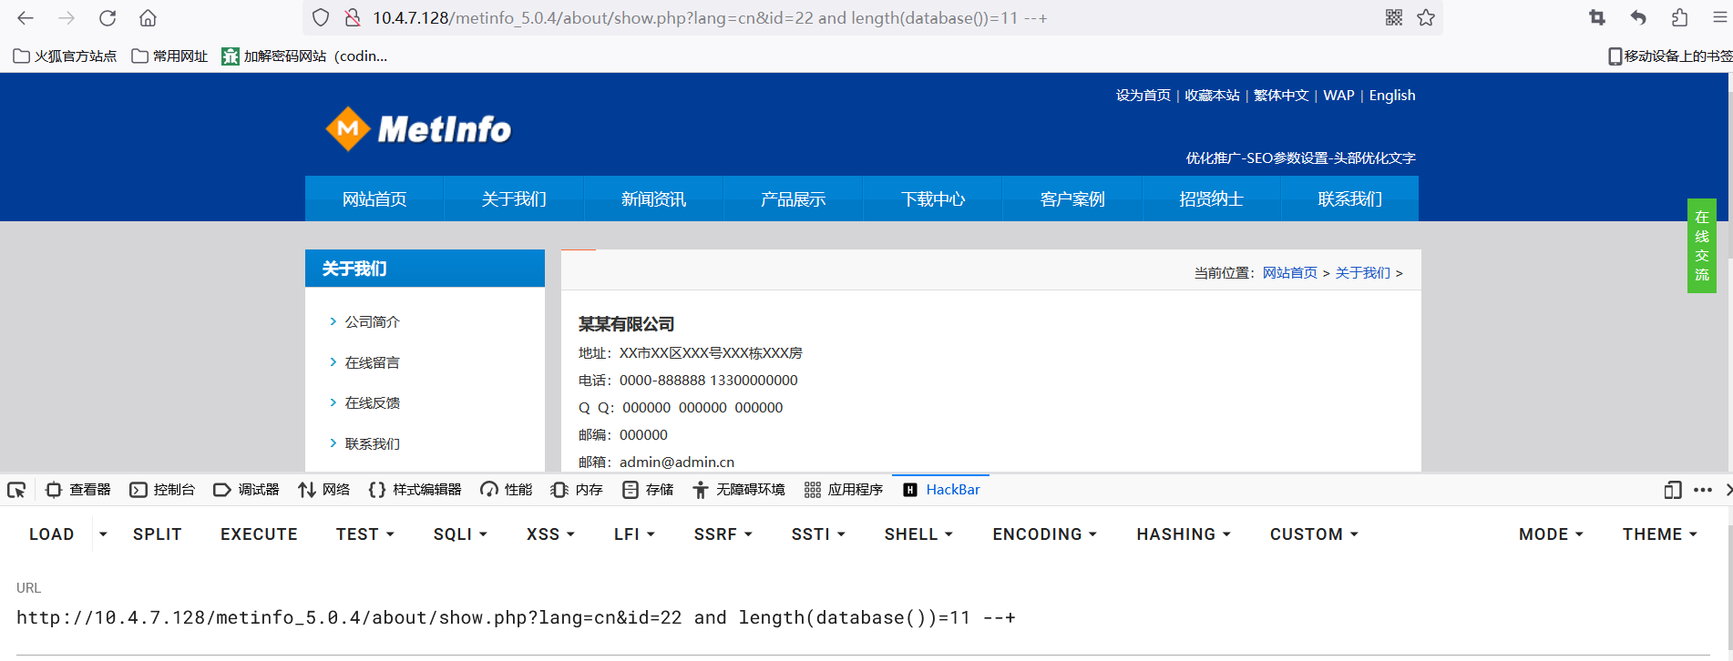
Task: Click the MetInfo logo
Action: tap(418, 129)
